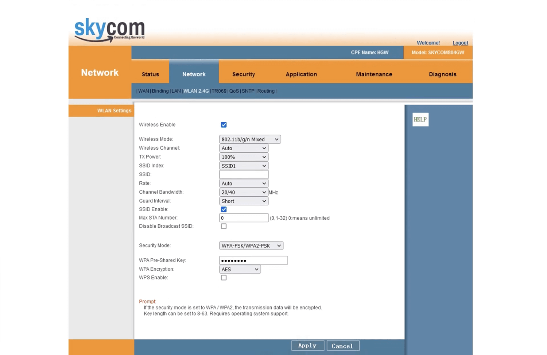Enable the Disable Broadcast SSID checkbox
The image size is (547, 355).
click(224, 226)
